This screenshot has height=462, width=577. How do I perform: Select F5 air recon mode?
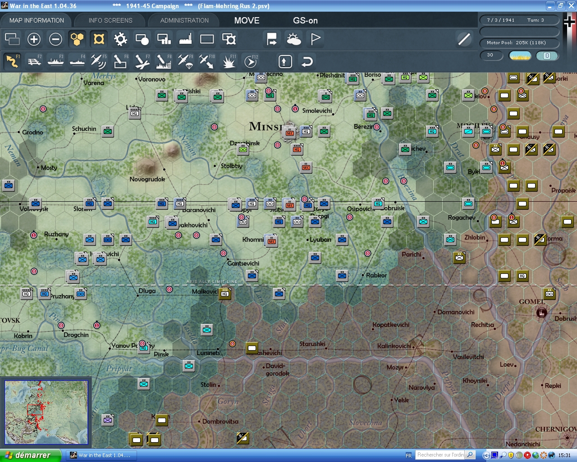click(x=99, y=61)
